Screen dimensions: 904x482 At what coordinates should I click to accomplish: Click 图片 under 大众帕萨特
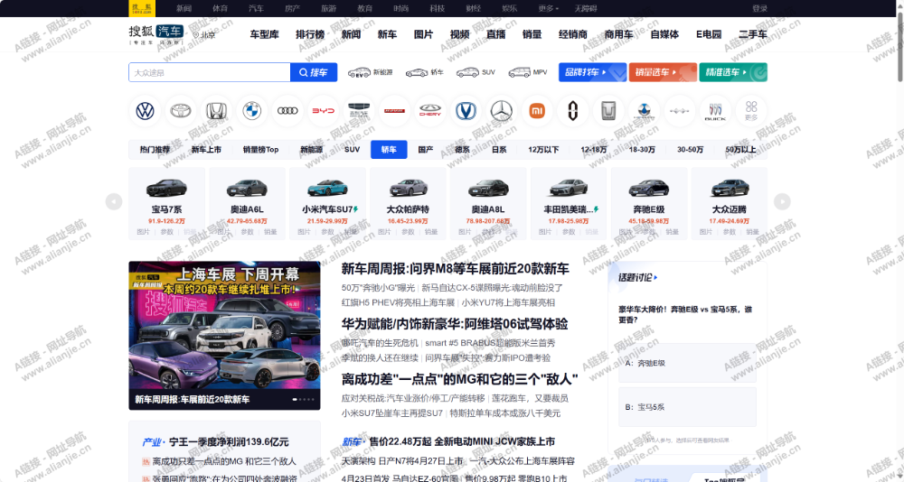384,232
